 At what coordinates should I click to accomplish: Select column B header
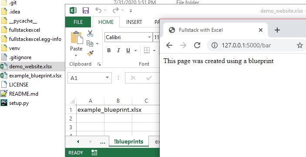(118, 101)
